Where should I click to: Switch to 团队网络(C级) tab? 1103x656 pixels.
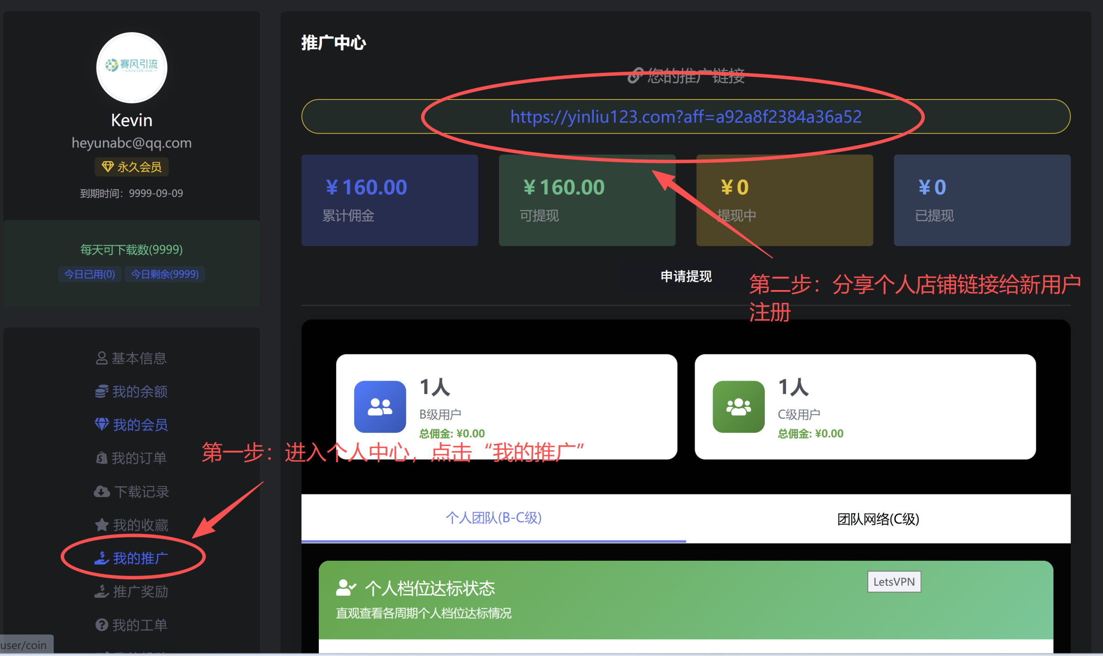(878, 519)
